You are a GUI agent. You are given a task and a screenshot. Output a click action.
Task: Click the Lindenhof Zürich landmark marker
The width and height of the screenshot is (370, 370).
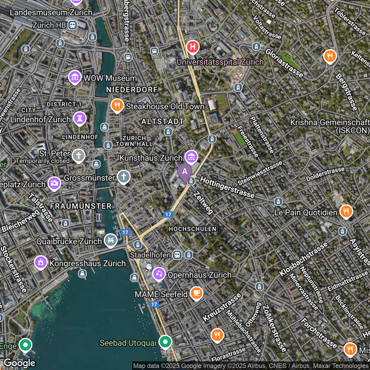click(80, 119)
